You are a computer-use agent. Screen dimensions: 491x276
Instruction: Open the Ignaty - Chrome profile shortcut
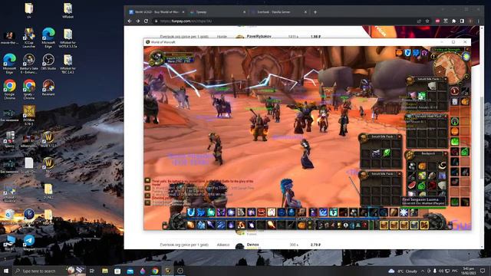(29, 89)
